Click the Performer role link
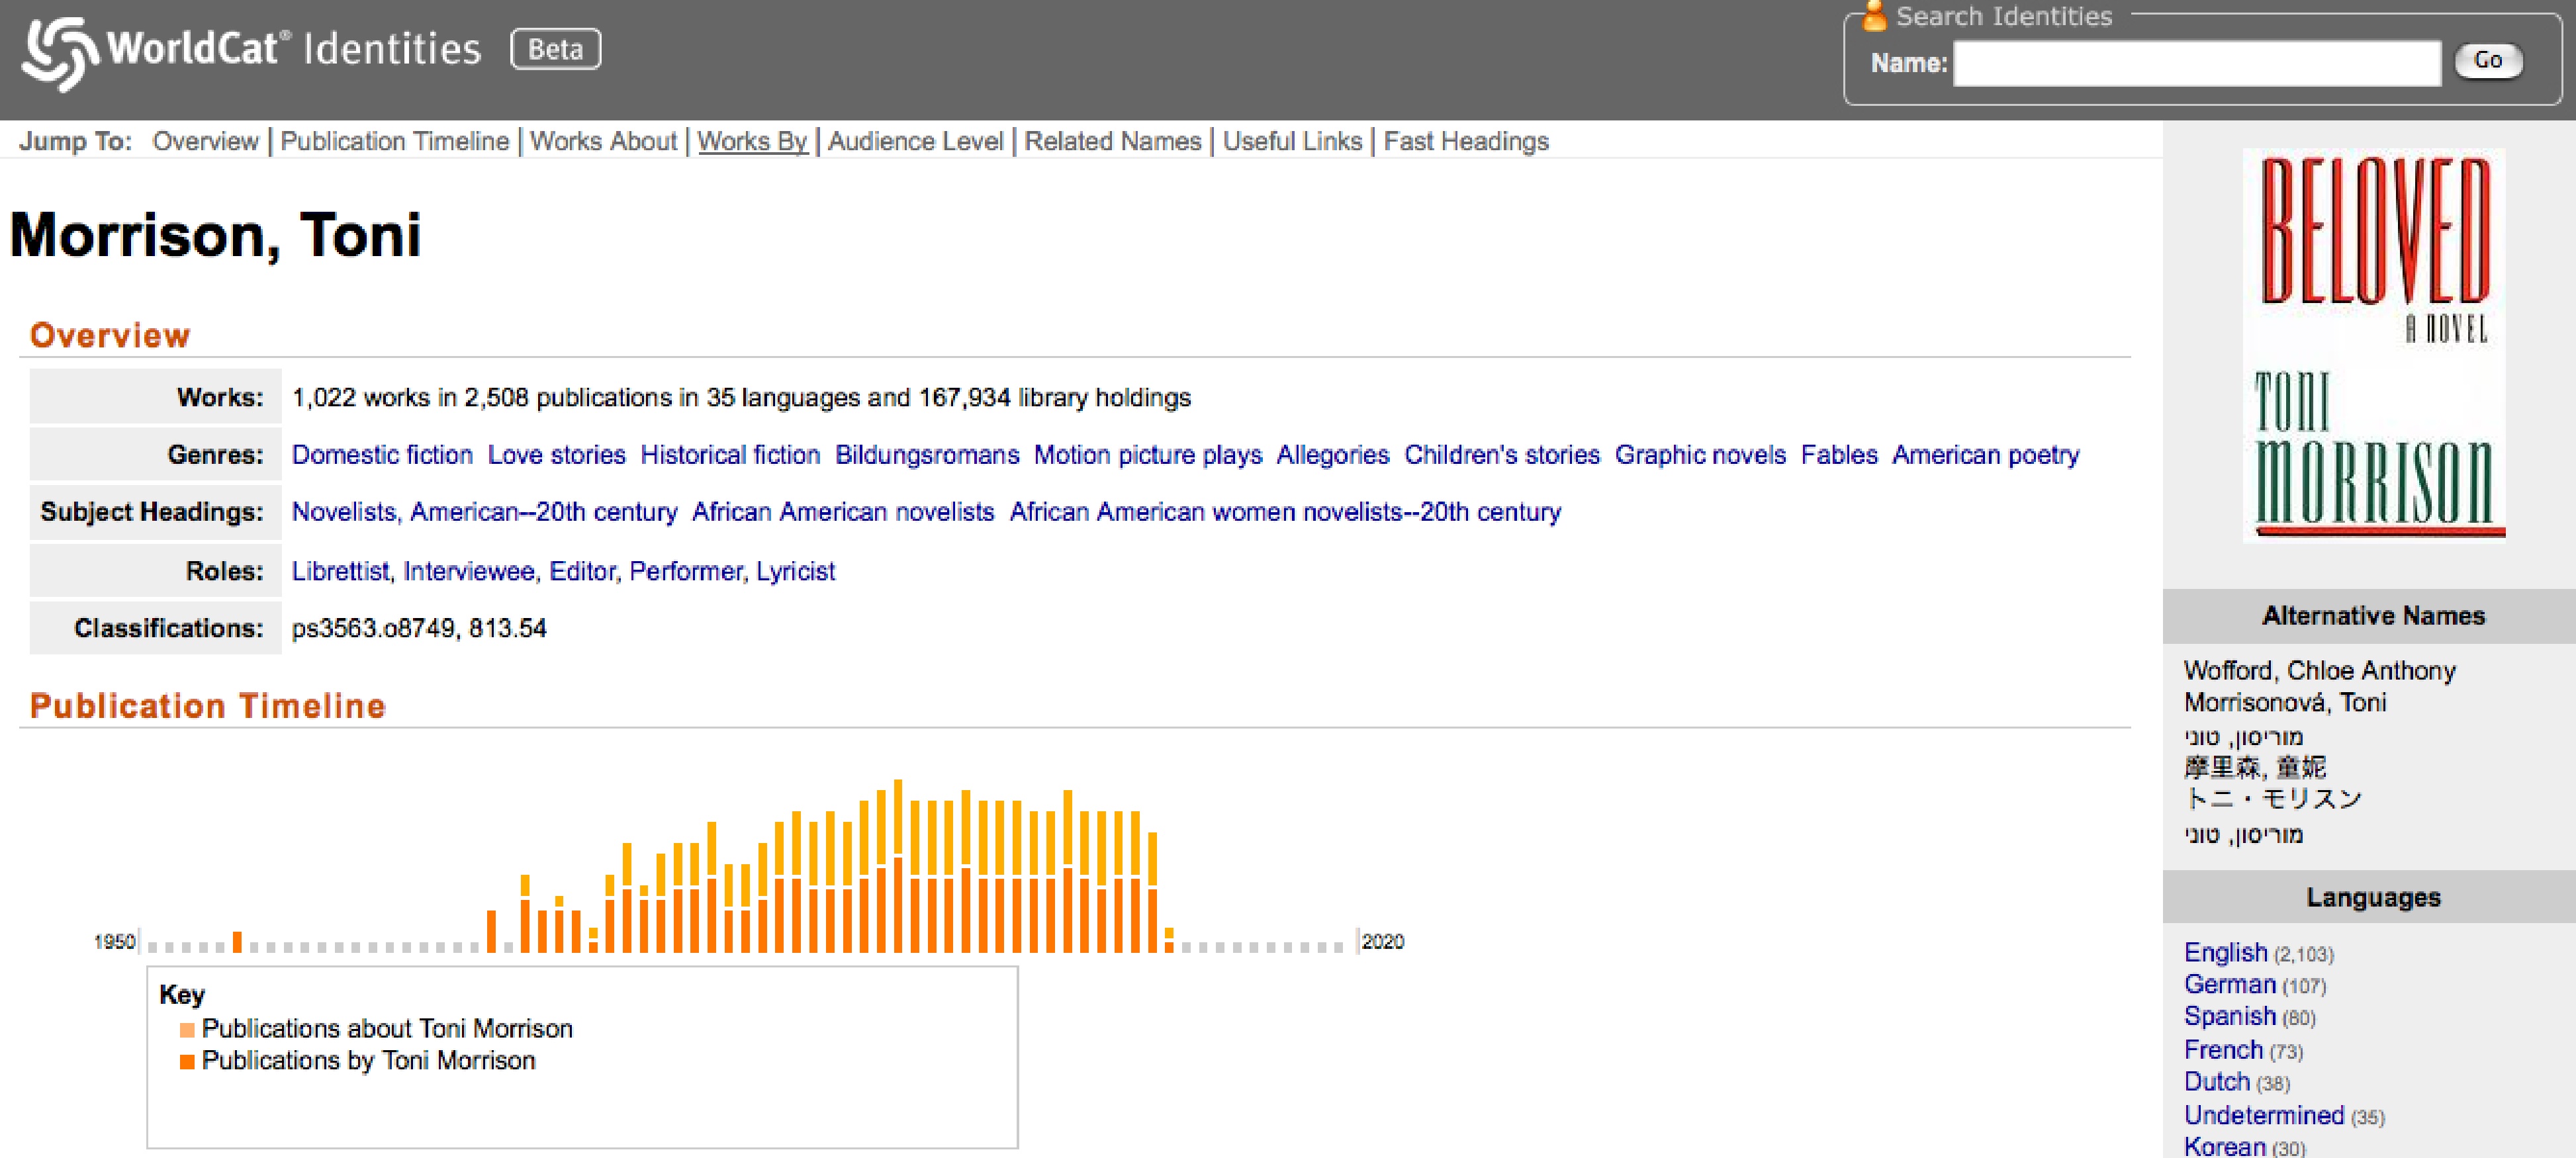The image size is (2576, 1158). 686,571
